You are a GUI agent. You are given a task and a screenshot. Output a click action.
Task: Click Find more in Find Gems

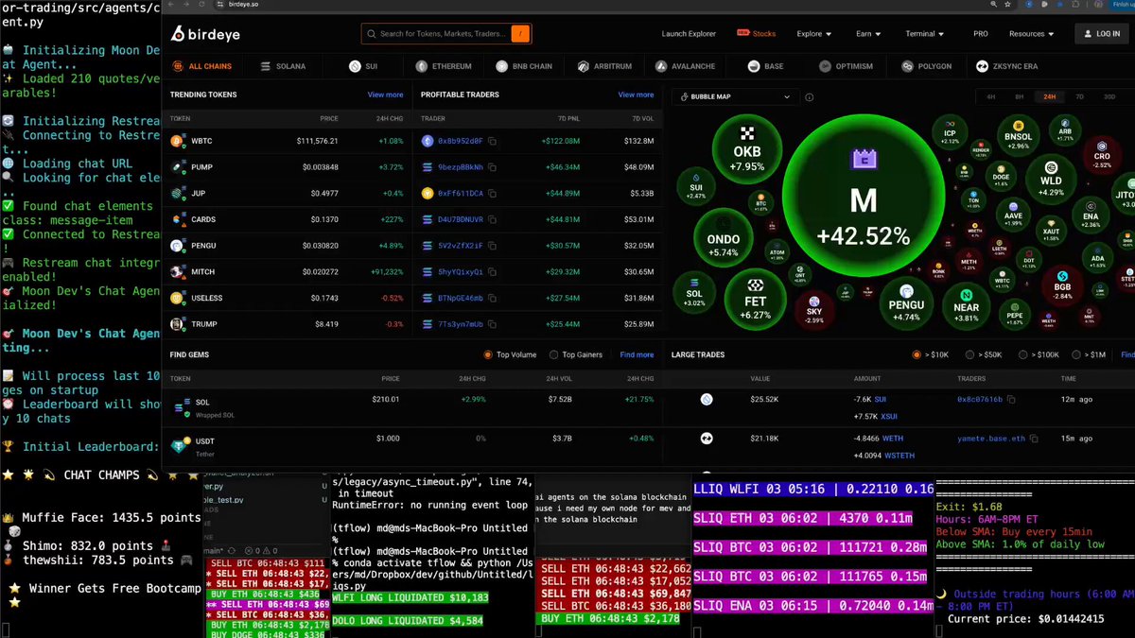(x=637, y=354)
